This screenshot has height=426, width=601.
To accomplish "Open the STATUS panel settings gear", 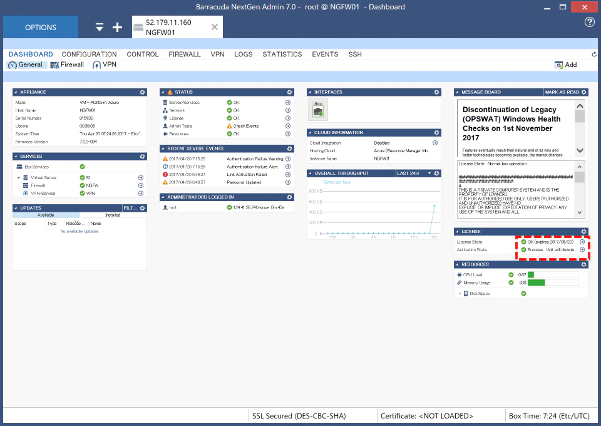I will tap(289, 93).
